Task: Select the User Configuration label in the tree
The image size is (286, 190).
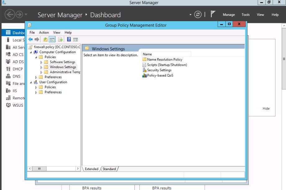Action: (53, 82)
